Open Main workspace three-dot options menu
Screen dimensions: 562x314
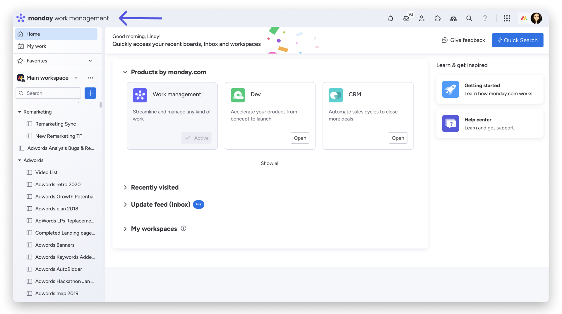click(90, 78)
